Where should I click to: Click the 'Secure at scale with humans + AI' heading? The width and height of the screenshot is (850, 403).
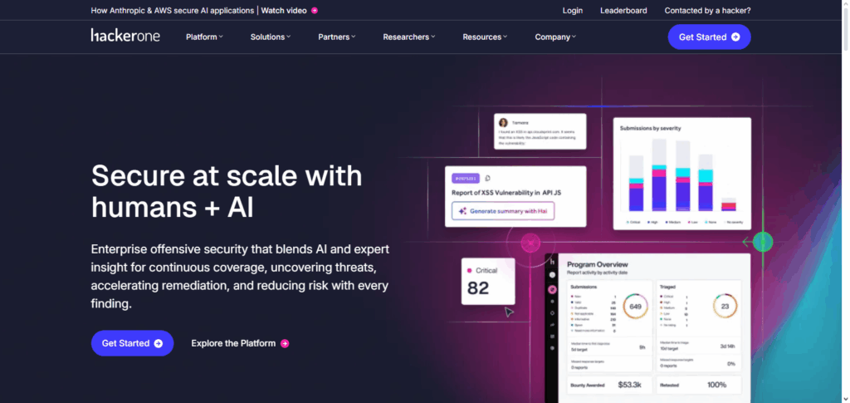227,191
